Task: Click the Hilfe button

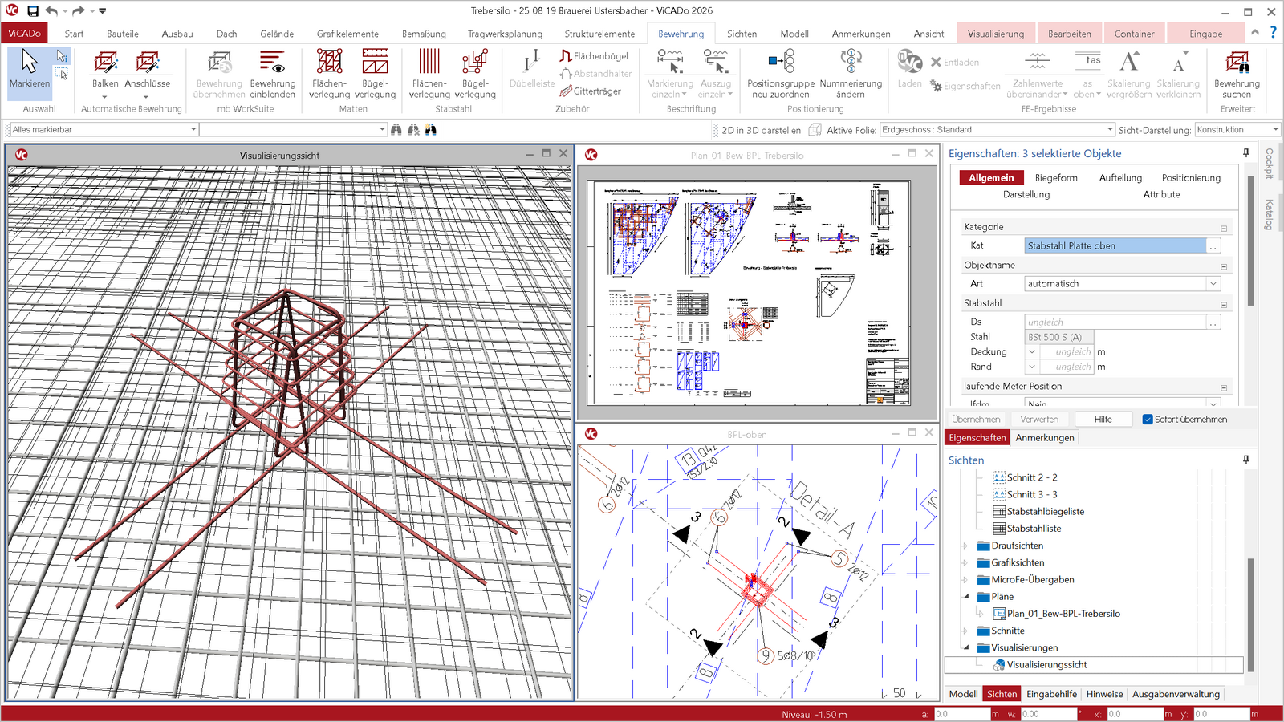Action: [1103, 420]
